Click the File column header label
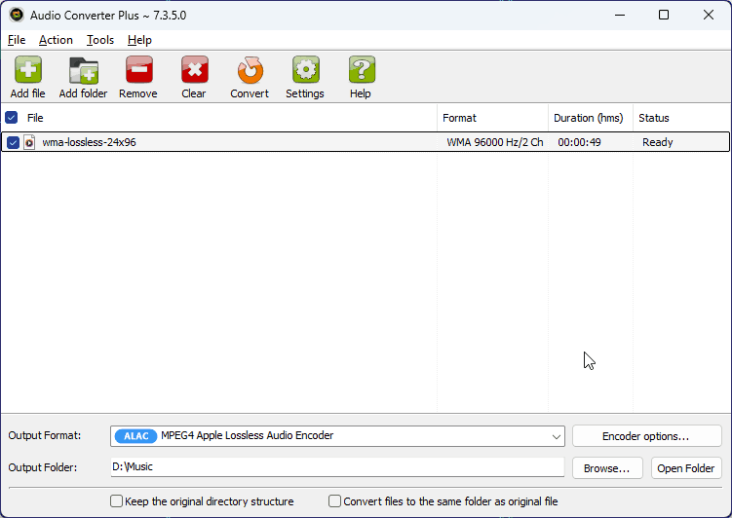 pyautogui.click(x=35, y=118)
